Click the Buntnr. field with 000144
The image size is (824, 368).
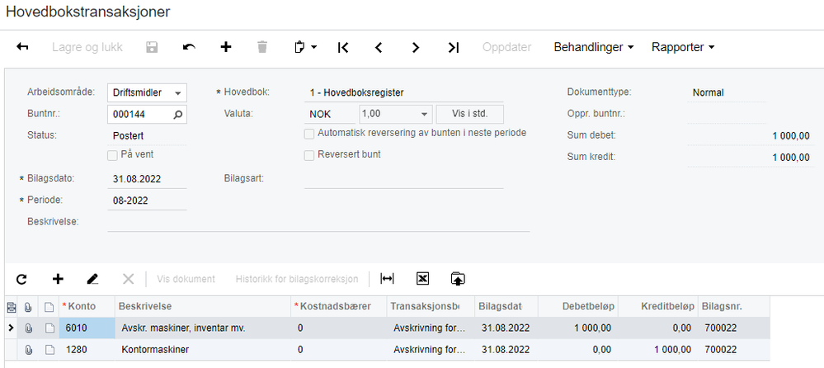point(140,115)
